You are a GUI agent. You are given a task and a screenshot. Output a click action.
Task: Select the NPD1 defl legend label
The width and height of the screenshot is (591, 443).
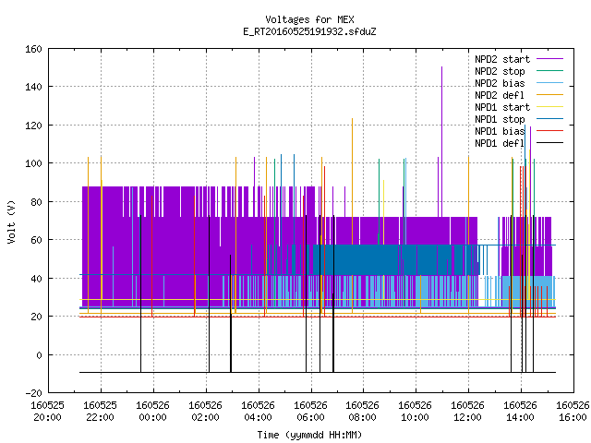(500, 143)
